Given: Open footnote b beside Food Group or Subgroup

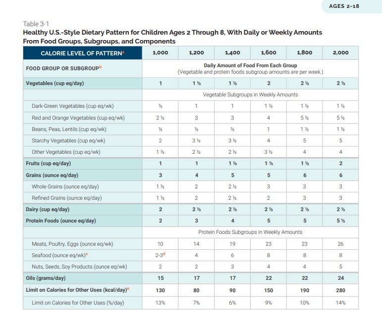Looking at the screenshot, I should coord(92,67).
